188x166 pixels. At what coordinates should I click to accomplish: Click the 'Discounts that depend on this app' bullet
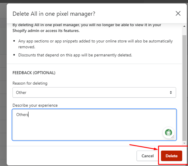75,55
